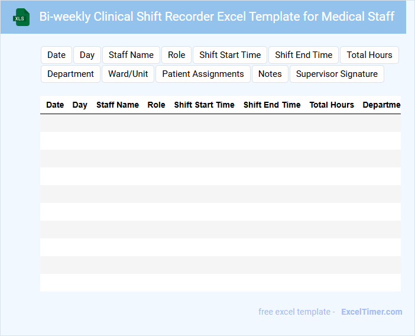Select the Day tag button
The height and width of the screenshot is (336, 415).
tap(87, 55)
